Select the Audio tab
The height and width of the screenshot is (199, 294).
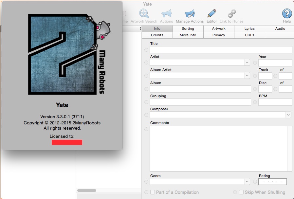[x=280, y=28]
